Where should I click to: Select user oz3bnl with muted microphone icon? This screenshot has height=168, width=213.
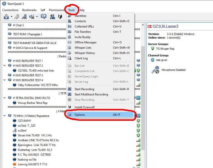click(x=22, y=131)
